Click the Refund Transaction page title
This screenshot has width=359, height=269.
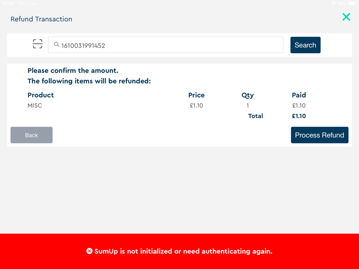click(41, 19)
